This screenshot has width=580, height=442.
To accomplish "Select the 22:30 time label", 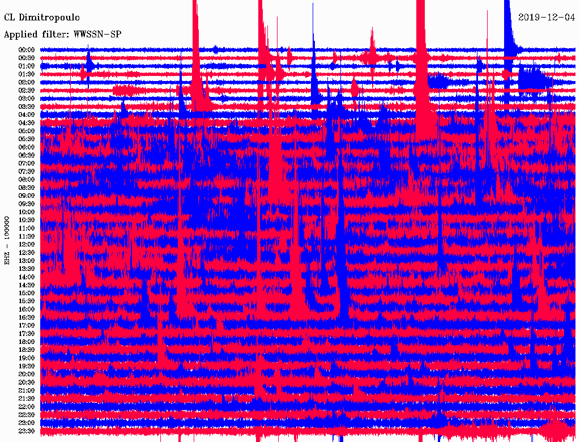I will click(x=26, y=415).
